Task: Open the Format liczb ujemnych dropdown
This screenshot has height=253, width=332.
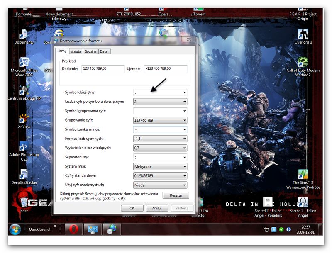Action: click(160, 139)
